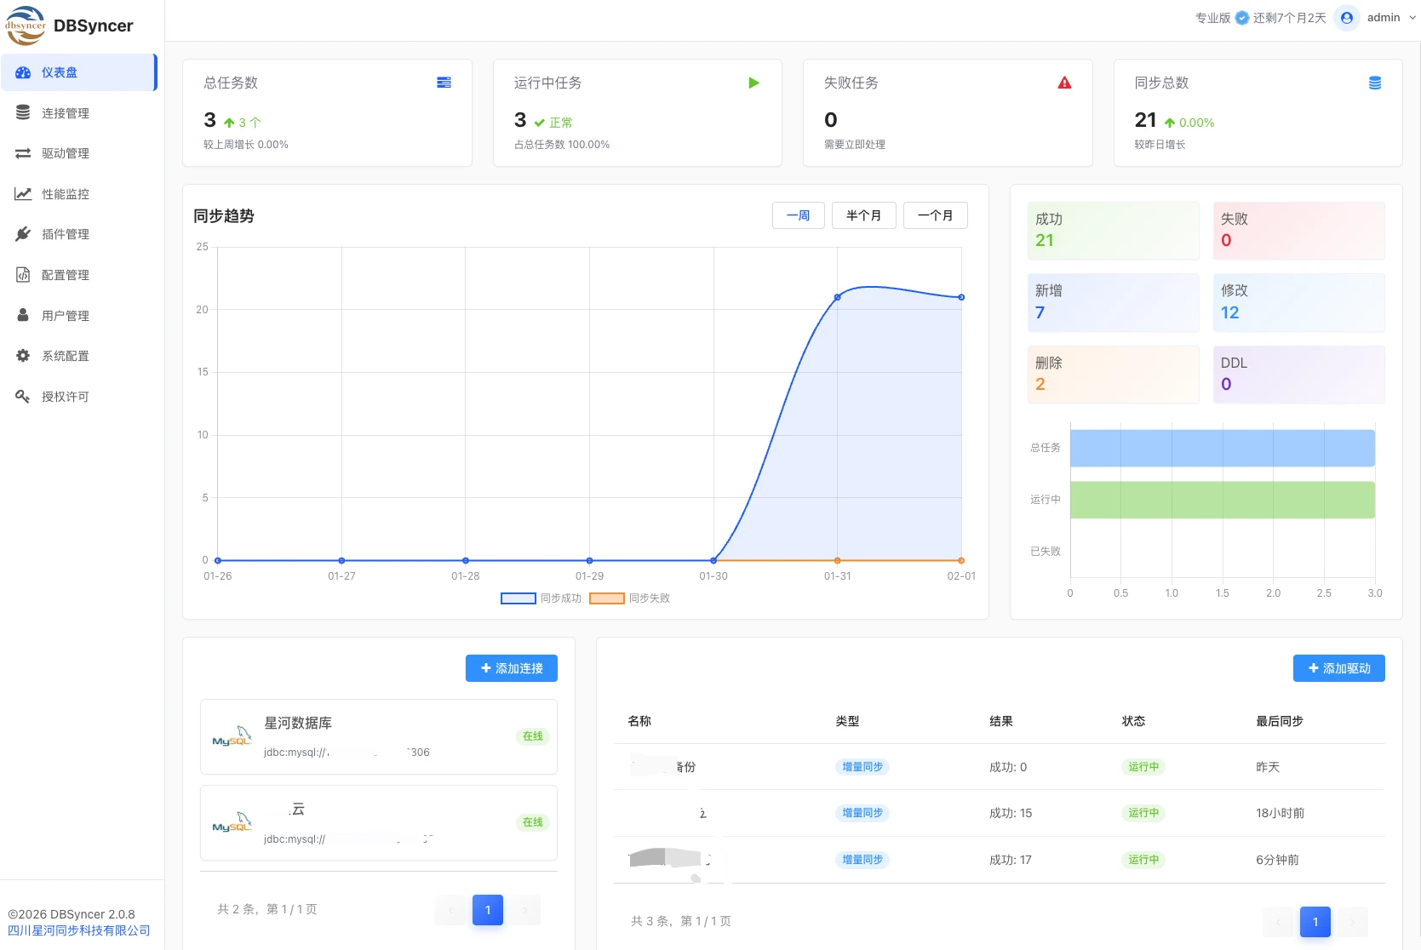Click green checkmark beside 正常 status
Screen dimensions: 1421x950
click(539, 123)
